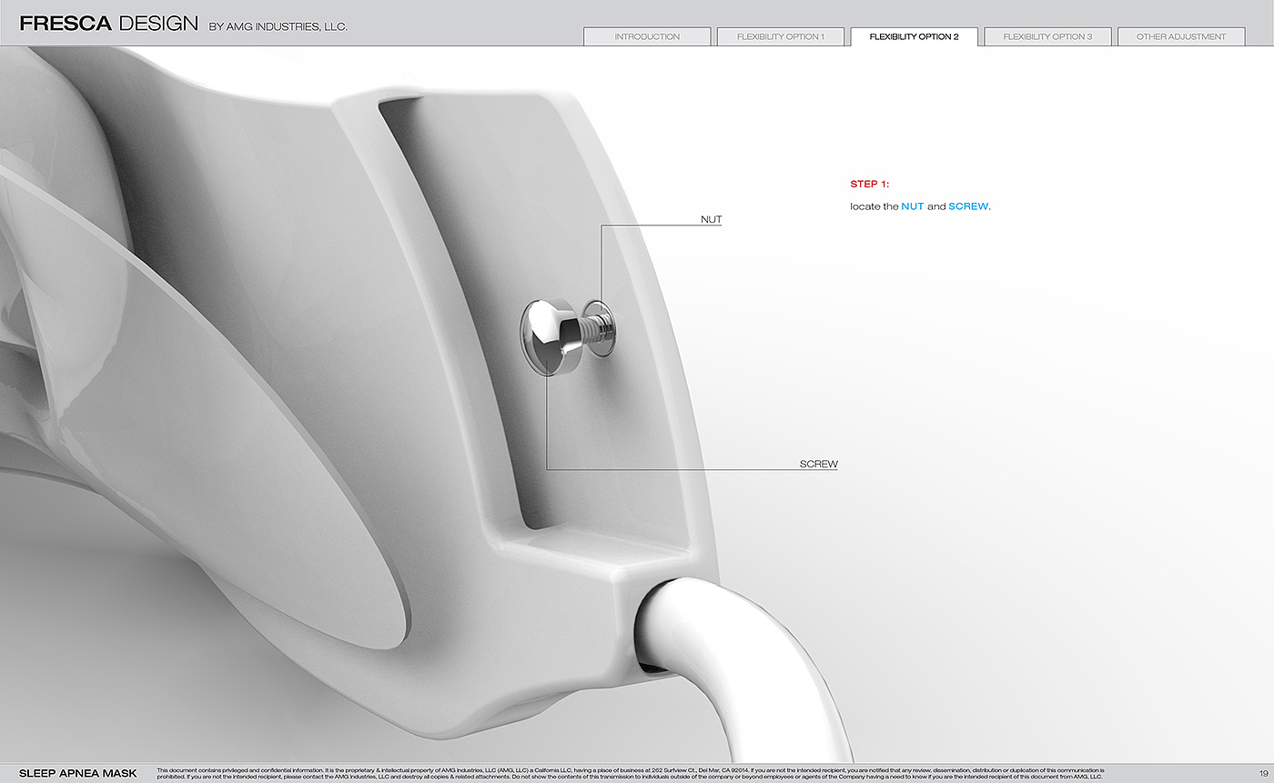Click the 'BY AMG INDUSTRIES, LLC.' subtitle

coord(278,27)
